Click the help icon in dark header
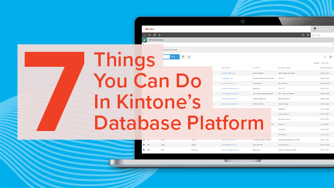Viewport: 334px width, 188px height. 308,35
